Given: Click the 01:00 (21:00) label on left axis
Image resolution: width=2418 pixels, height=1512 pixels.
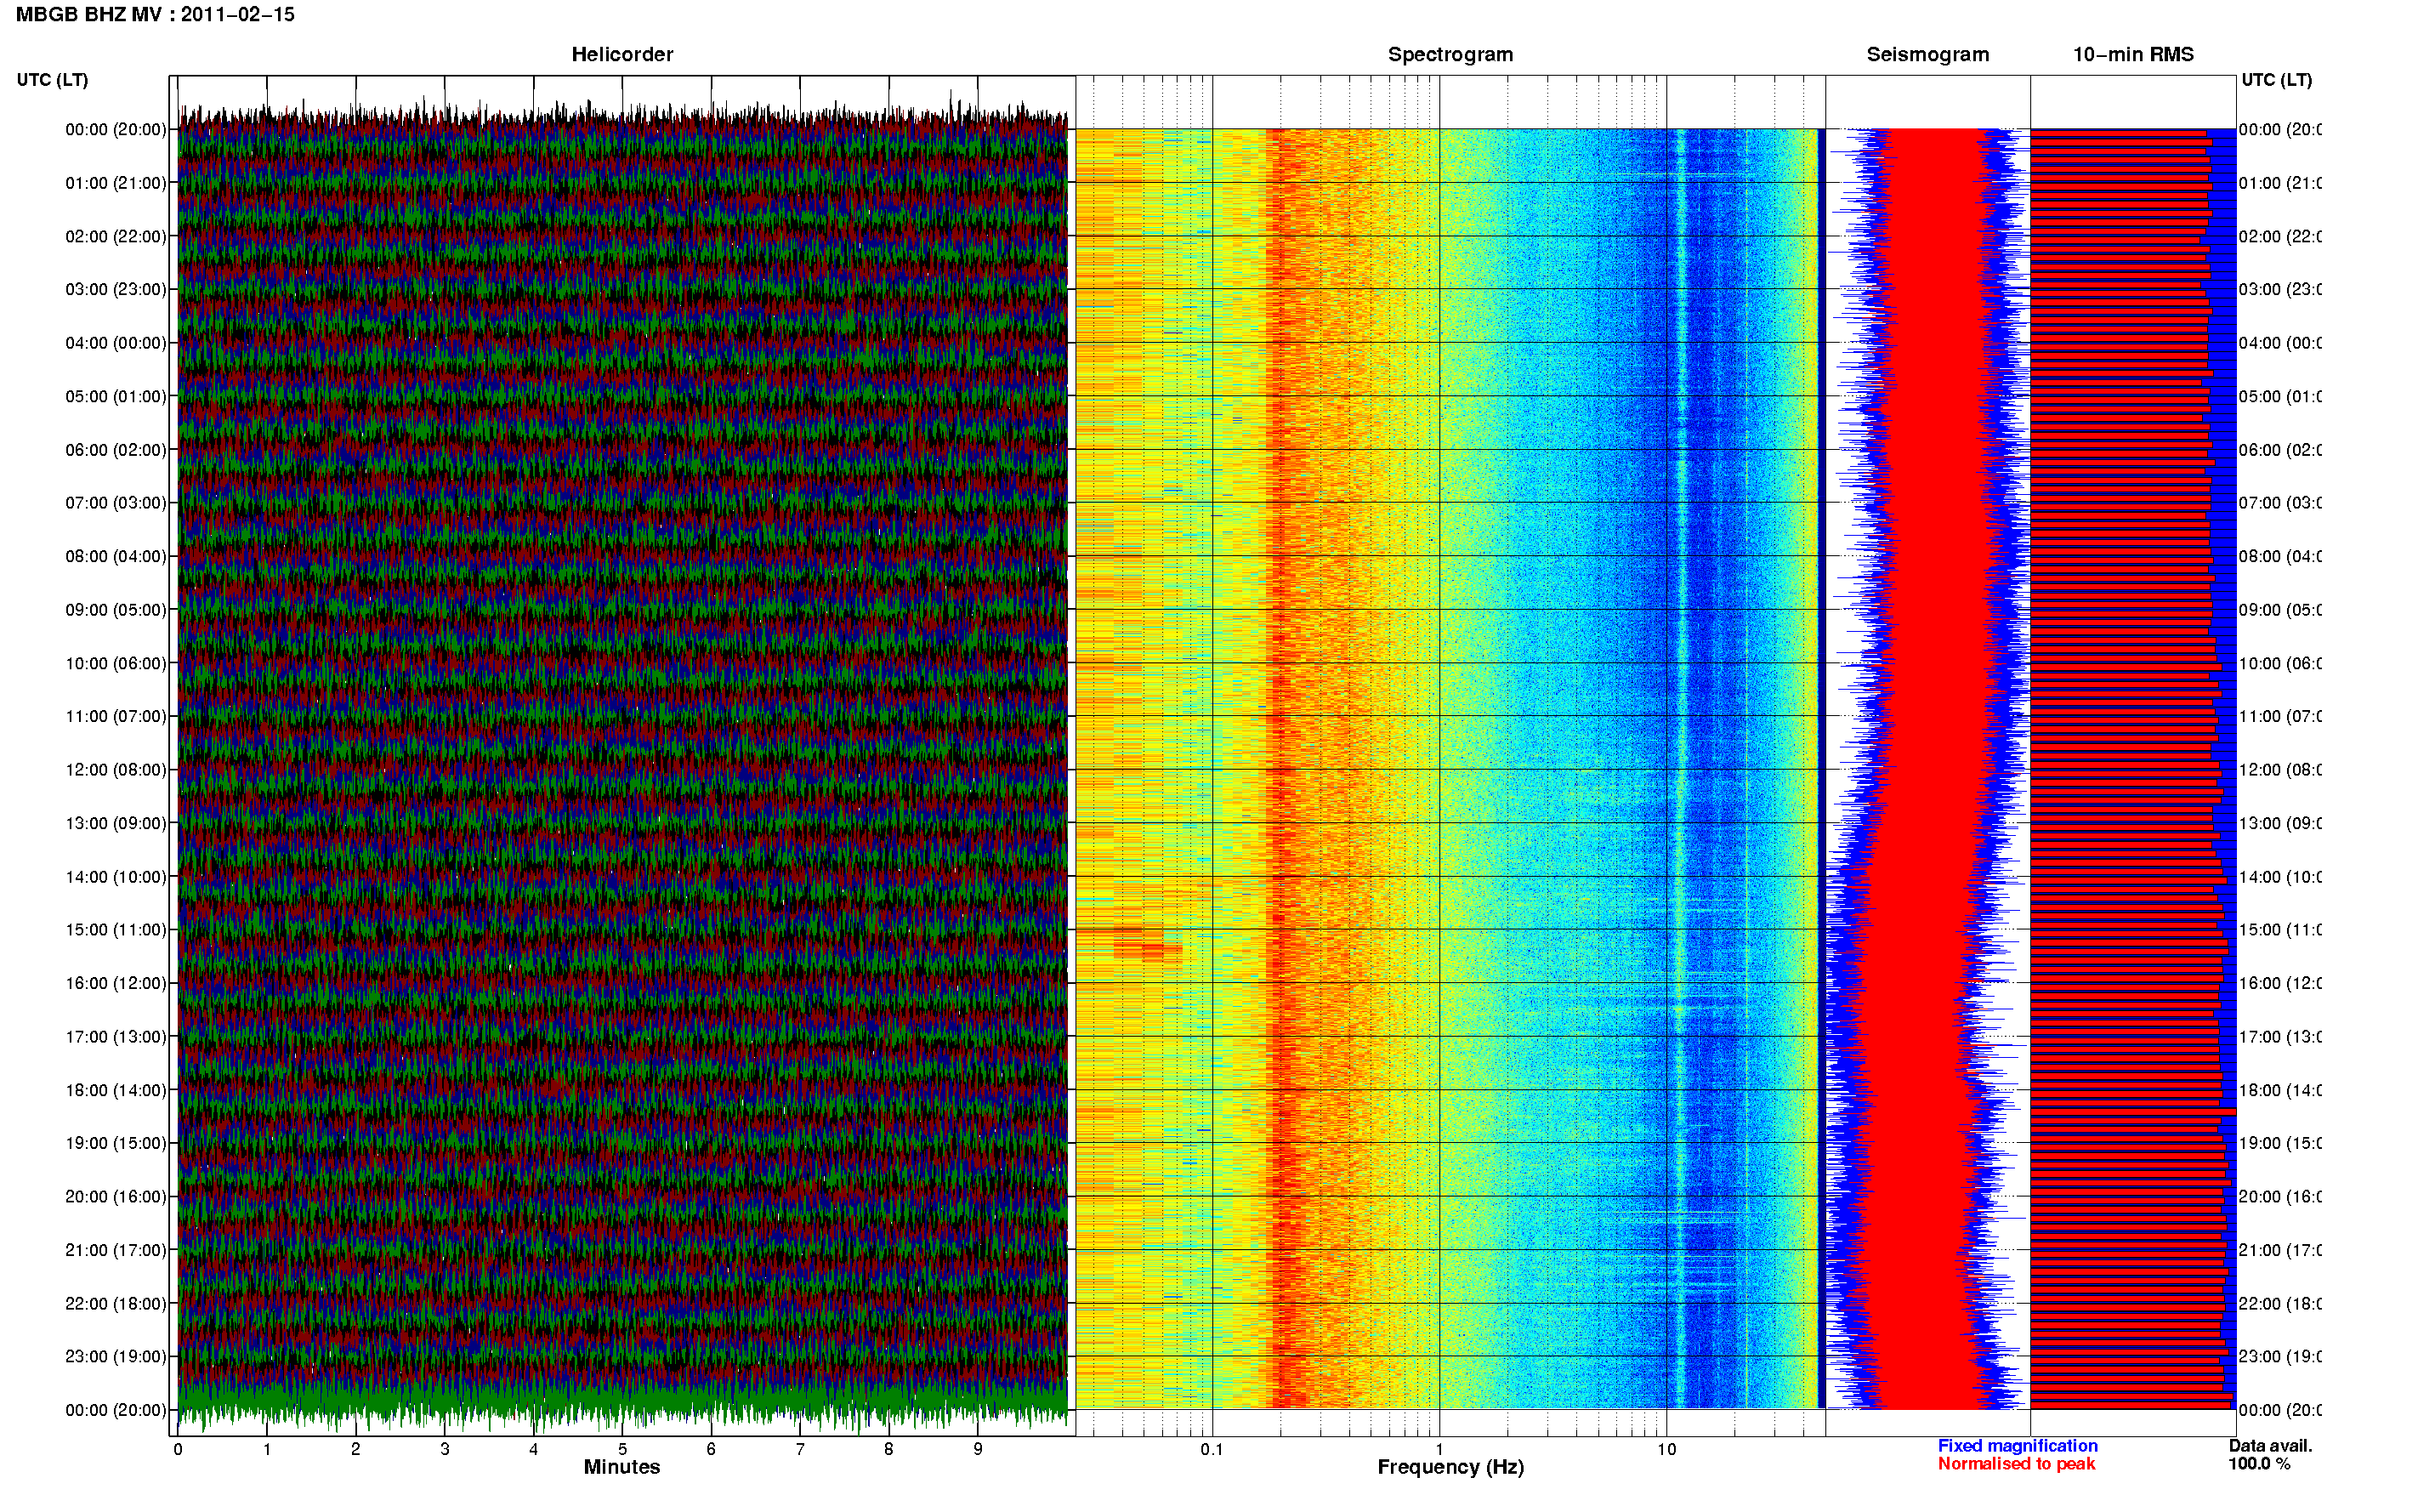Looking at the screenshot, I should tap(116, 183).
